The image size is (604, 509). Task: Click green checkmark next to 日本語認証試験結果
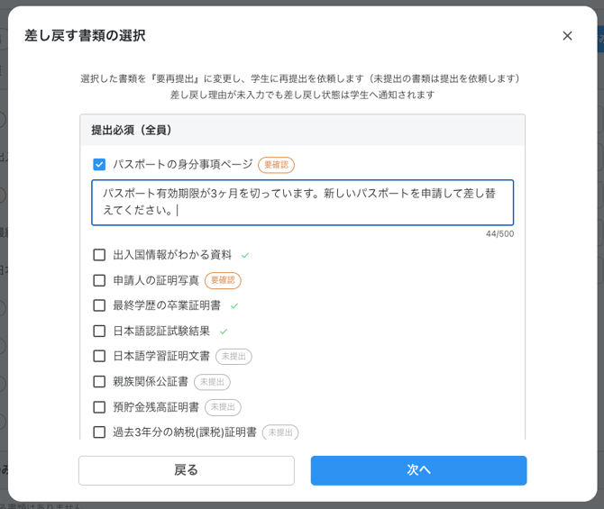pyautogui.click(x=224, y=332)
